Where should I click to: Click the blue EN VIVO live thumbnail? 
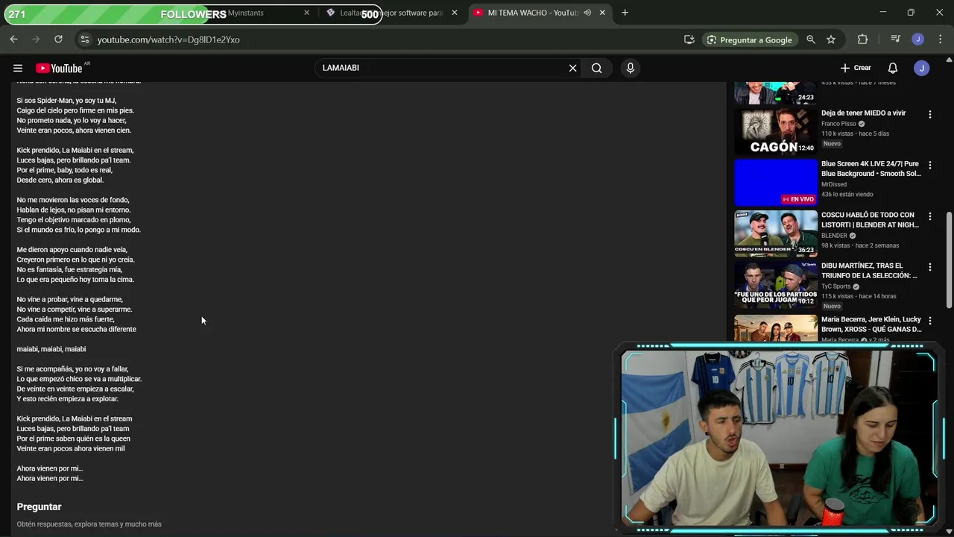click(x=776, y=182)
